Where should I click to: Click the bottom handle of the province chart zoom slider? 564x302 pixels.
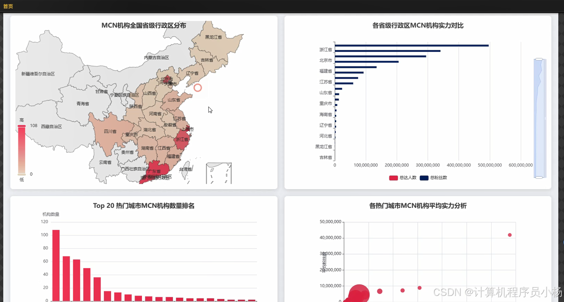[539, 177]
